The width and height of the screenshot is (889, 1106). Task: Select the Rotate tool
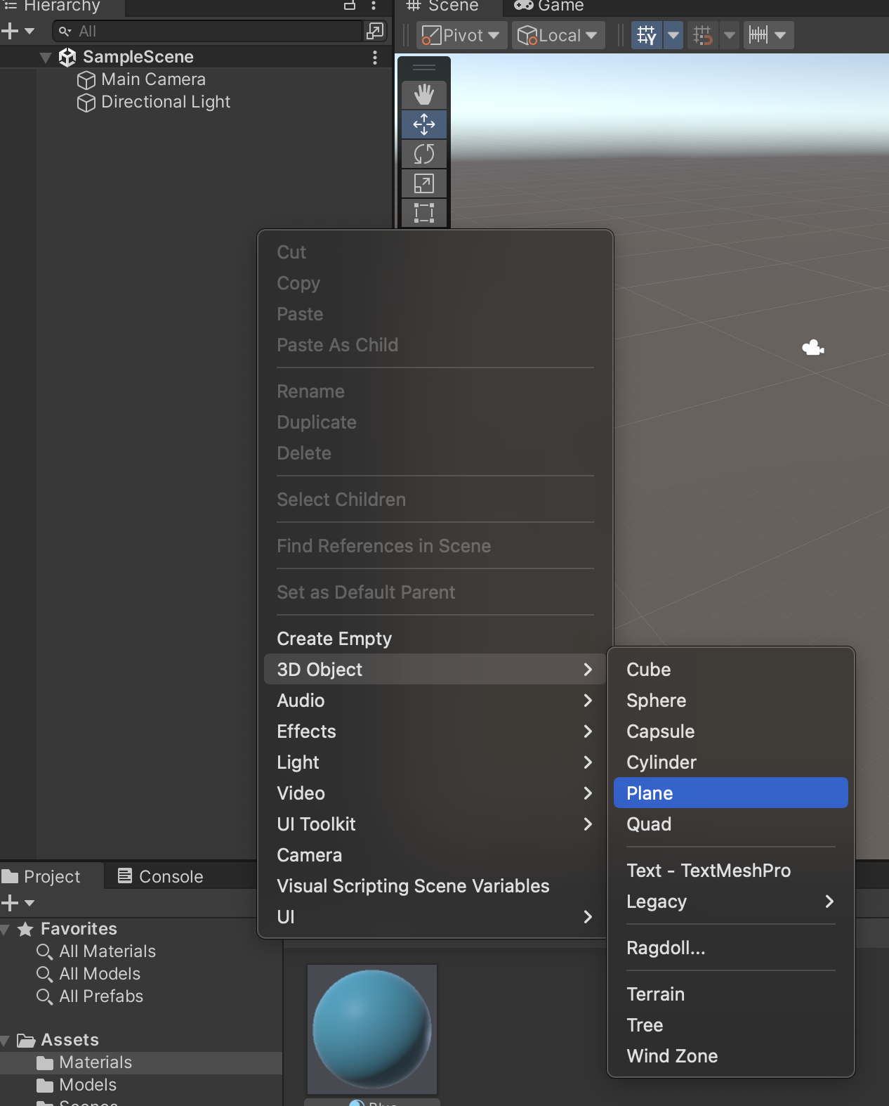(423, 154)
